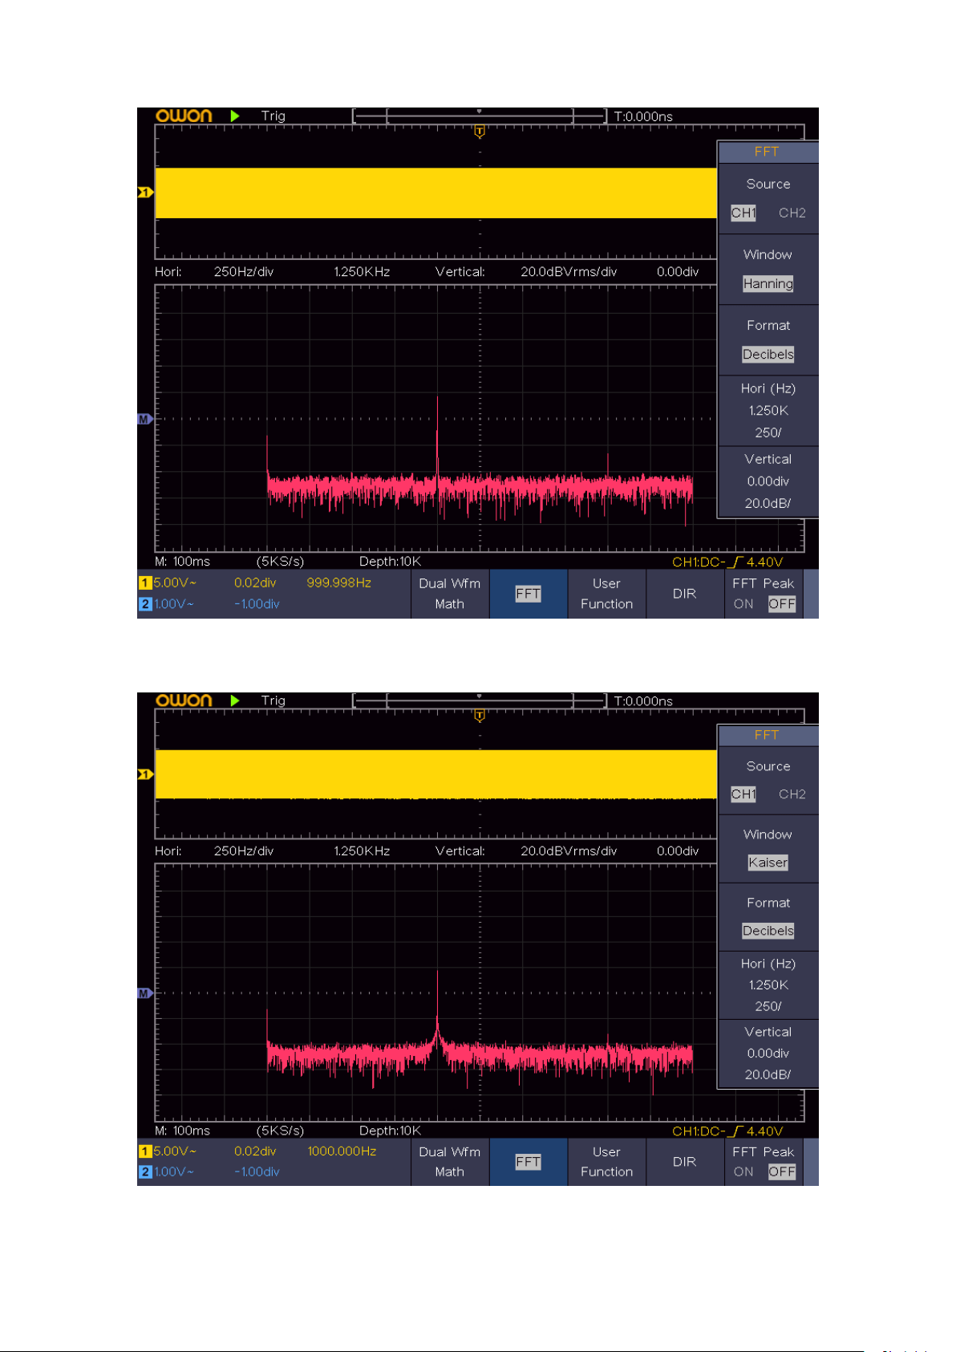
Task: Click the OWON logo on the Hanning screen
Action: click(184, 116)
